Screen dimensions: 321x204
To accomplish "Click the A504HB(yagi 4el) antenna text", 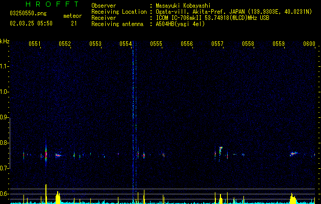I will coord(180,24).
